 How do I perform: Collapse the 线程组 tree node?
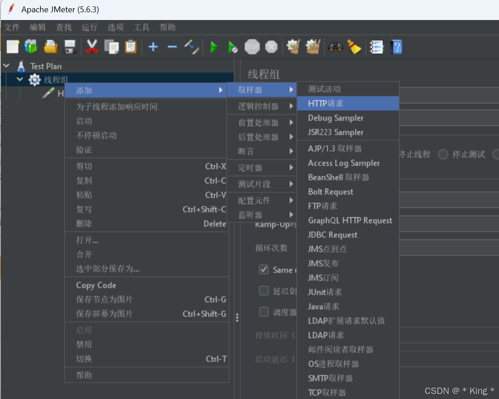click(20, 79)
